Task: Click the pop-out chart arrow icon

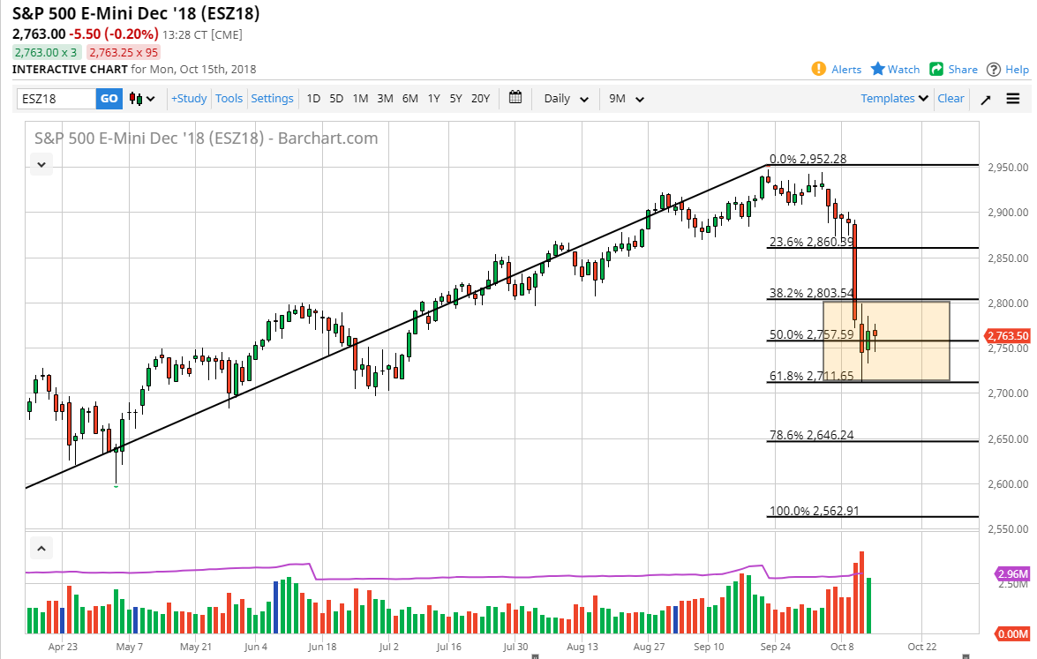Action: (986, 99)
